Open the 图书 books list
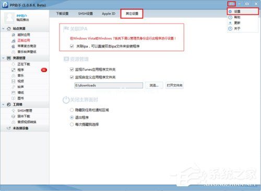 point(20,98)
